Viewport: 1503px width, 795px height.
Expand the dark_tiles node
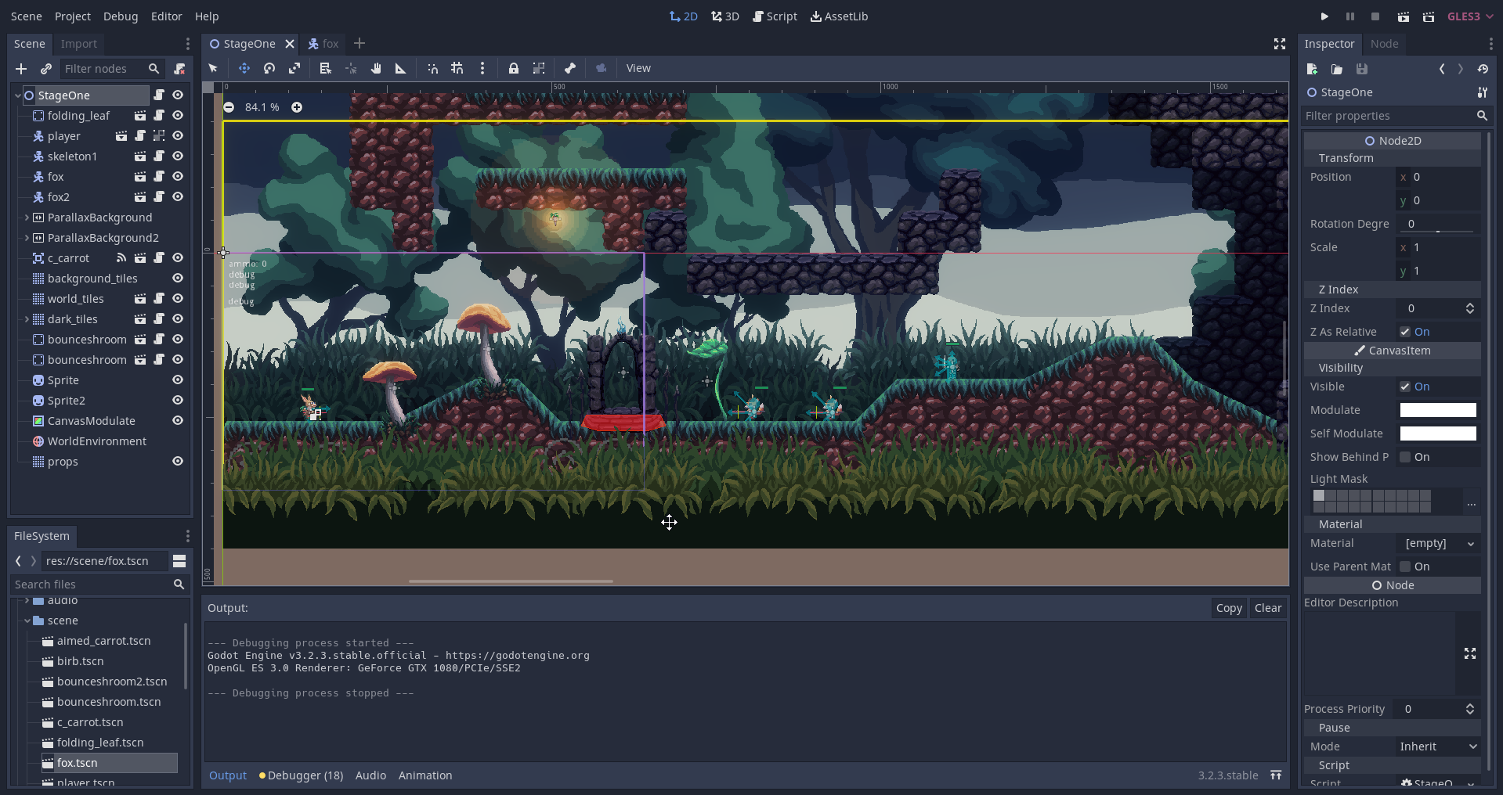(27, 319)
